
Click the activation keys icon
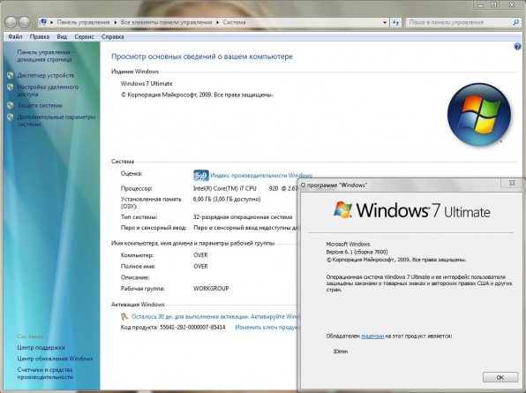pos(124,316)
